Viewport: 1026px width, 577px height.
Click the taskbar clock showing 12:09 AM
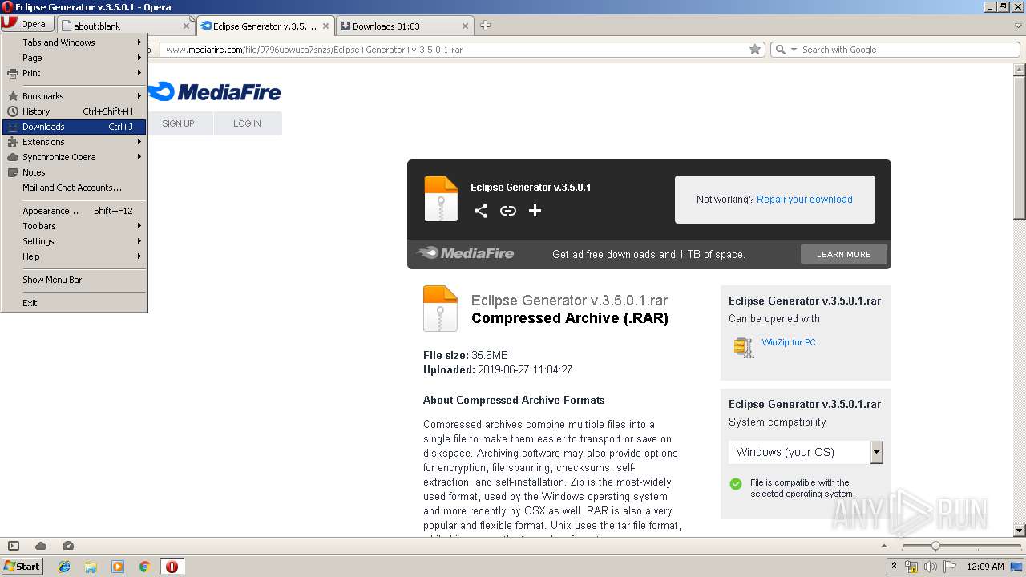pos(985,567)
